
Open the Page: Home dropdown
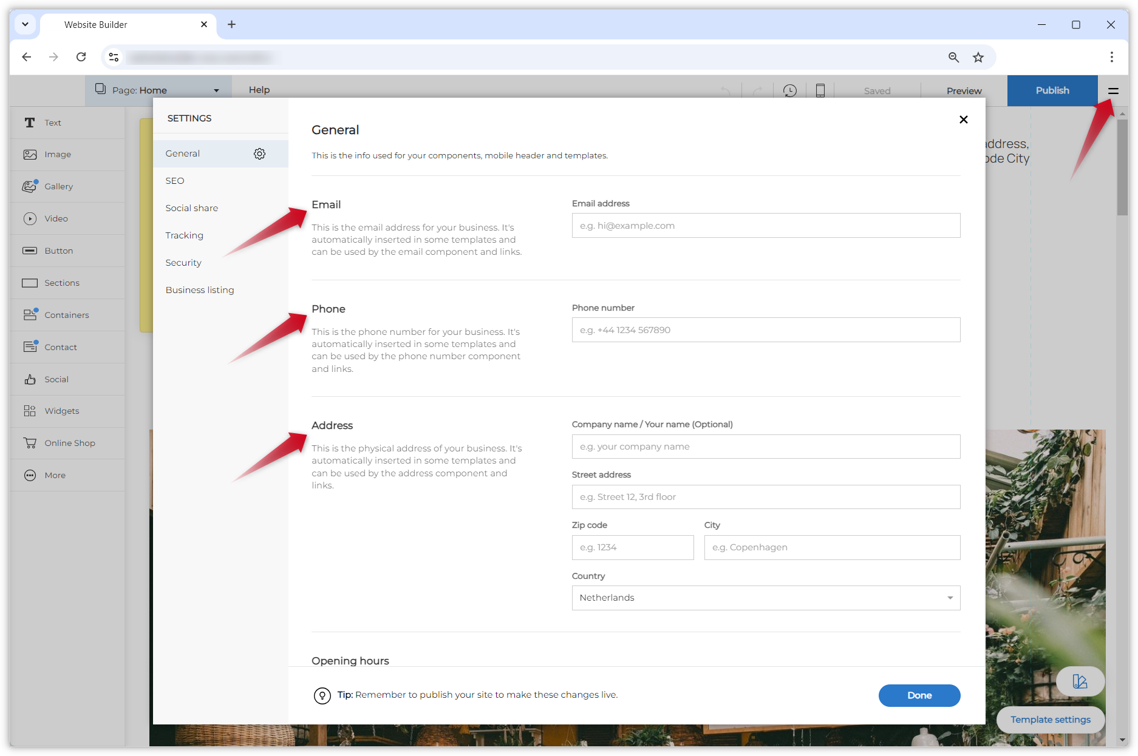tap(158, 90)
